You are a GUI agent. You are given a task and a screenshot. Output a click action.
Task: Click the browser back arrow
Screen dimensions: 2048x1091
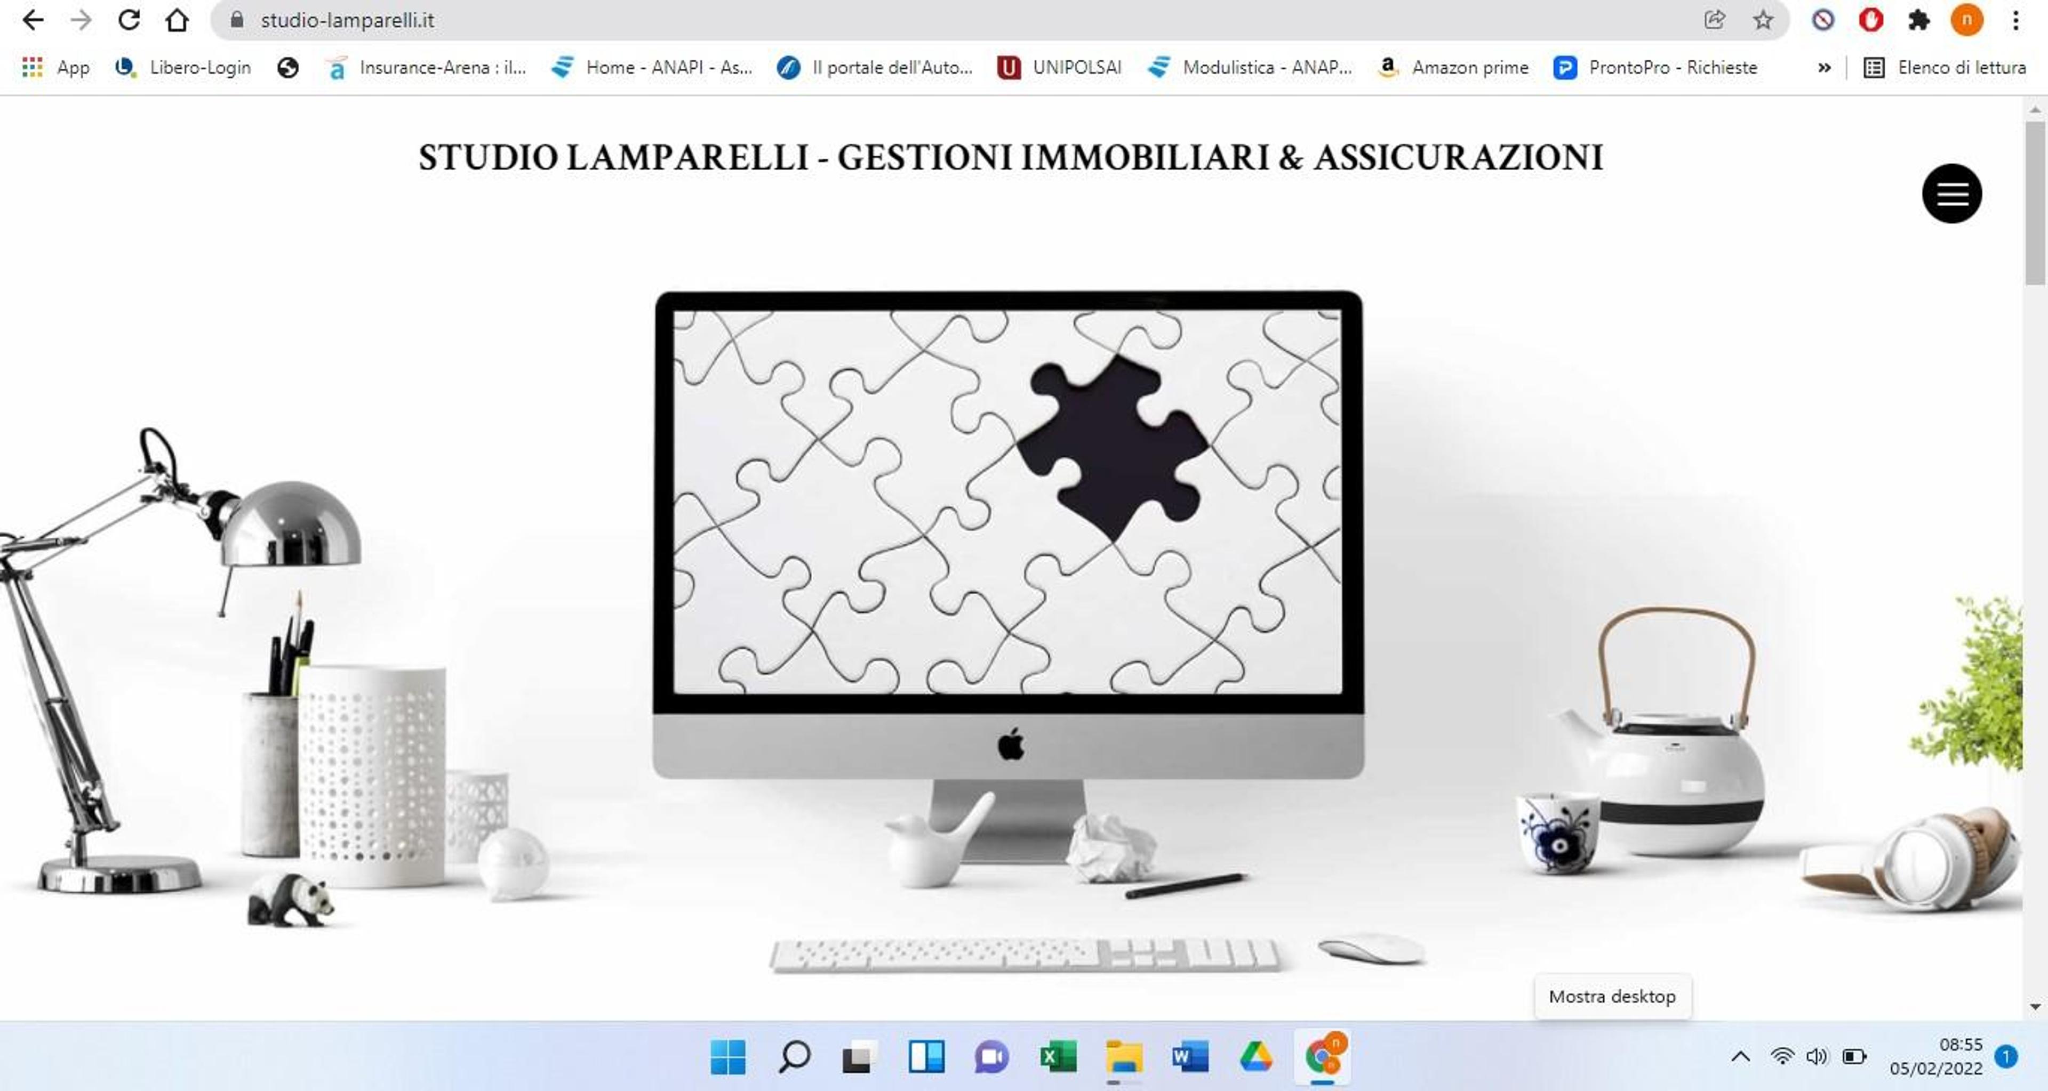click(x=33, y=20)
